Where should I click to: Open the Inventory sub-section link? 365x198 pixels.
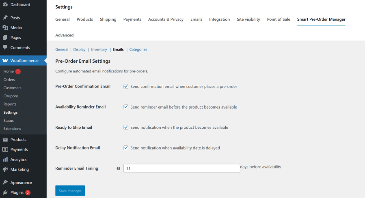point(99,49)
